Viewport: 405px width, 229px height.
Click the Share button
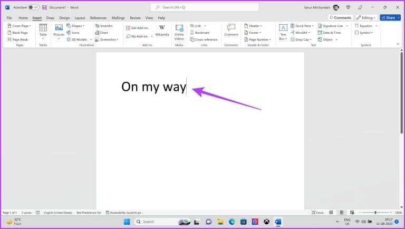pos(390,17)
